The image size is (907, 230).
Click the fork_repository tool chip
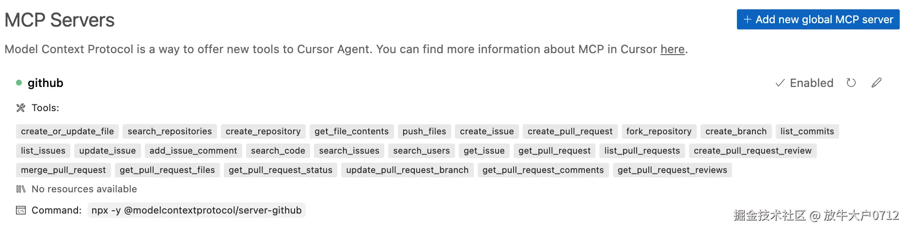(x=658, y=131)
